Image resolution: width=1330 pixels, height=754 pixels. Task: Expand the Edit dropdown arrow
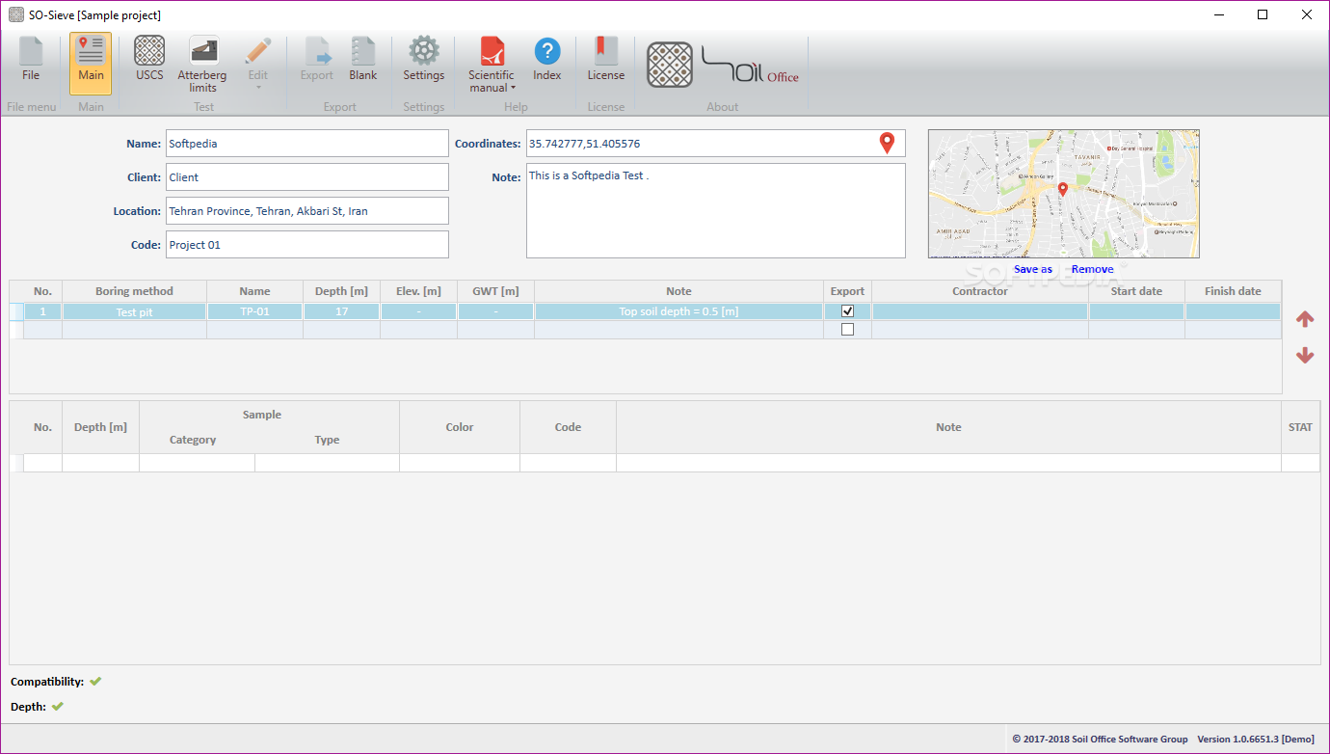coord(258,88)
